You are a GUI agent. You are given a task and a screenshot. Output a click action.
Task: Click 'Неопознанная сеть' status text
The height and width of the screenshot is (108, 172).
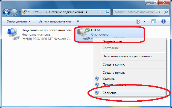click(36, 35)
